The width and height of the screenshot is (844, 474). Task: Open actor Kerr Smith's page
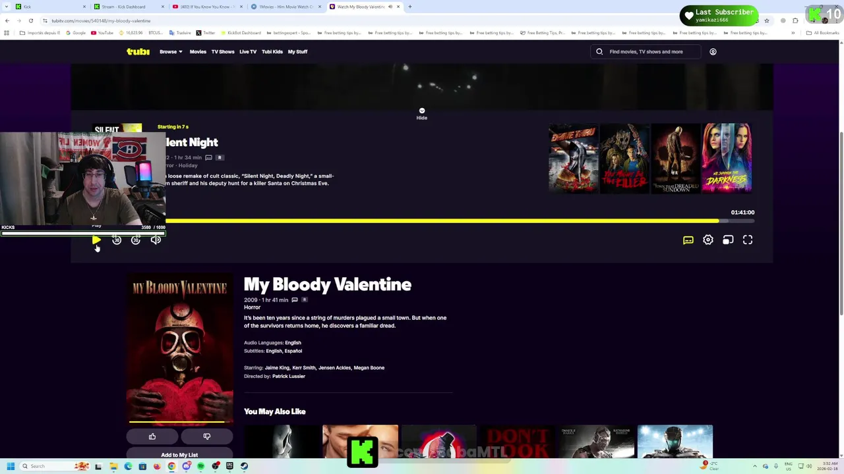tap(304, 368)
